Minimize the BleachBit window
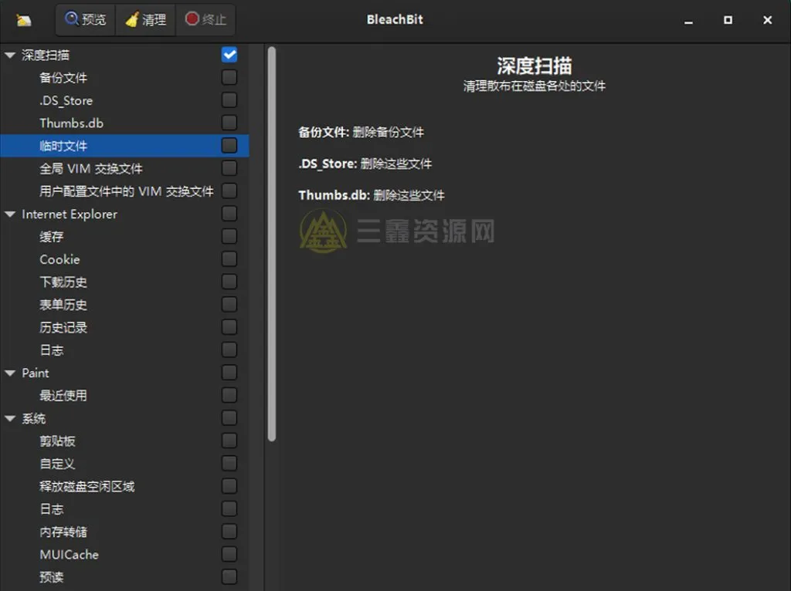This screenshot has height=591, width=791. point(688,20)
